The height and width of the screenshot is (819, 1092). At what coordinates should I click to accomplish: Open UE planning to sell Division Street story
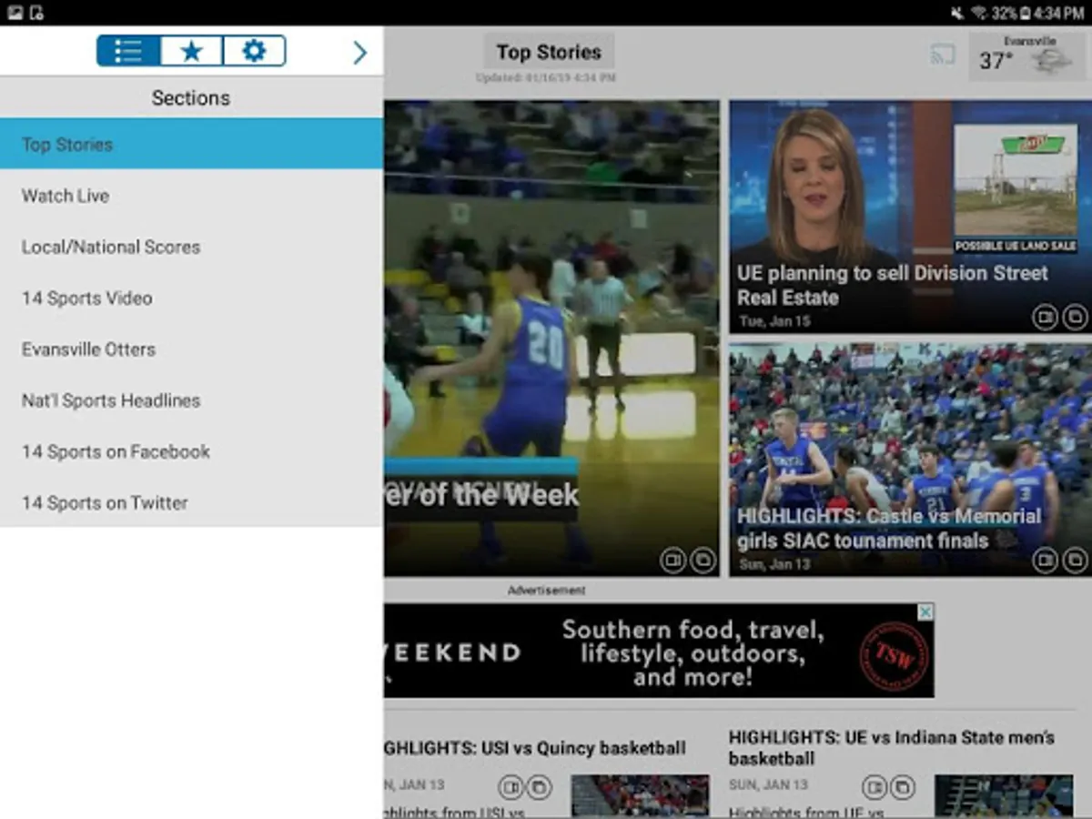click(x=909, y=217)
